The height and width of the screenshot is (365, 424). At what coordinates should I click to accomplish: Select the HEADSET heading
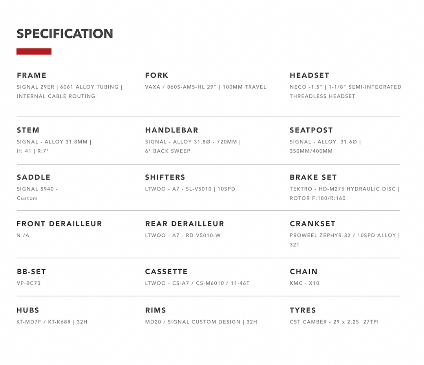coord(309,75)
